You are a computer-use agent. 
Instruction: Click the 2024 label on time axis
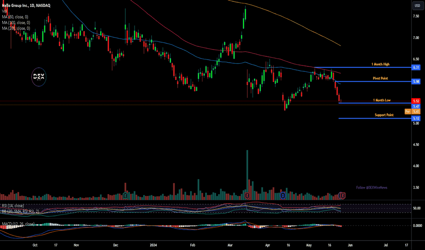click(153, 245)
